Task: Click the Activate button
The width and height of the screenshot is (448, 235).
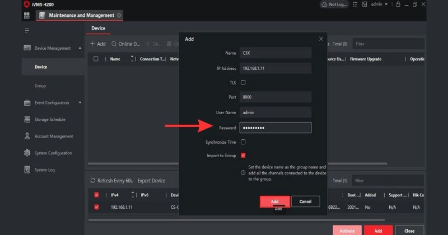Action: click(x=347, y=231)
